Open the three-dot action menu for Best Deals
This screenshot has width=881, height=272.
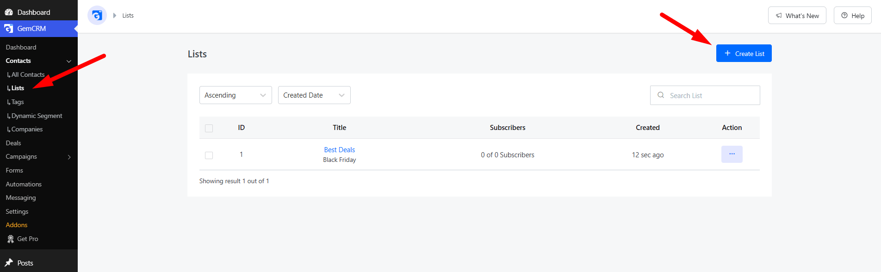pos(732,154)
